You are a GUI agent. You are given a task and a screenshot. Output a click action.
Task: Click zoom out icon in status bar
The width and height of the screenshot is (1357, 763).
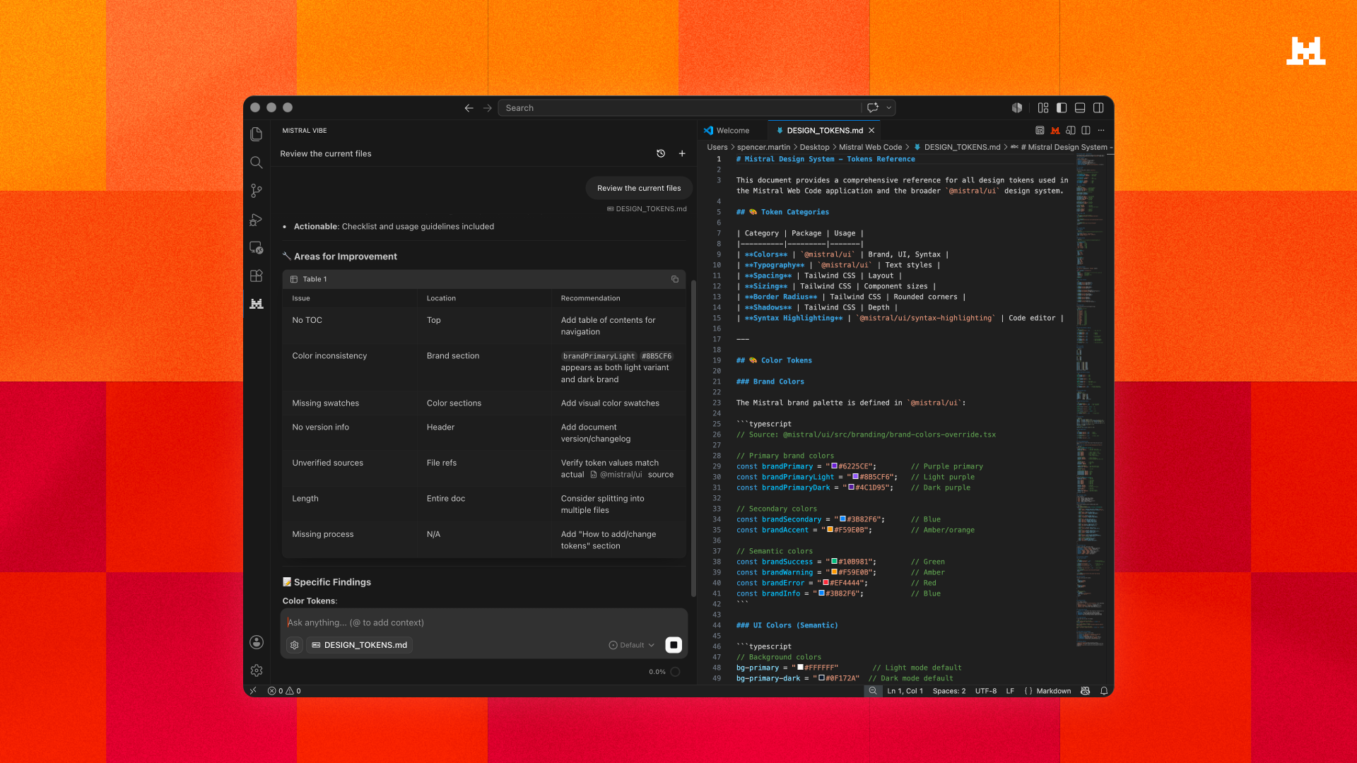point(873,691)
